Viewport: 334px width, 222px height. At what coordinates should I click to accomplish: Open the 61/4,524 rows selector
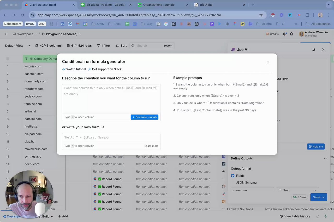(79, 46)
